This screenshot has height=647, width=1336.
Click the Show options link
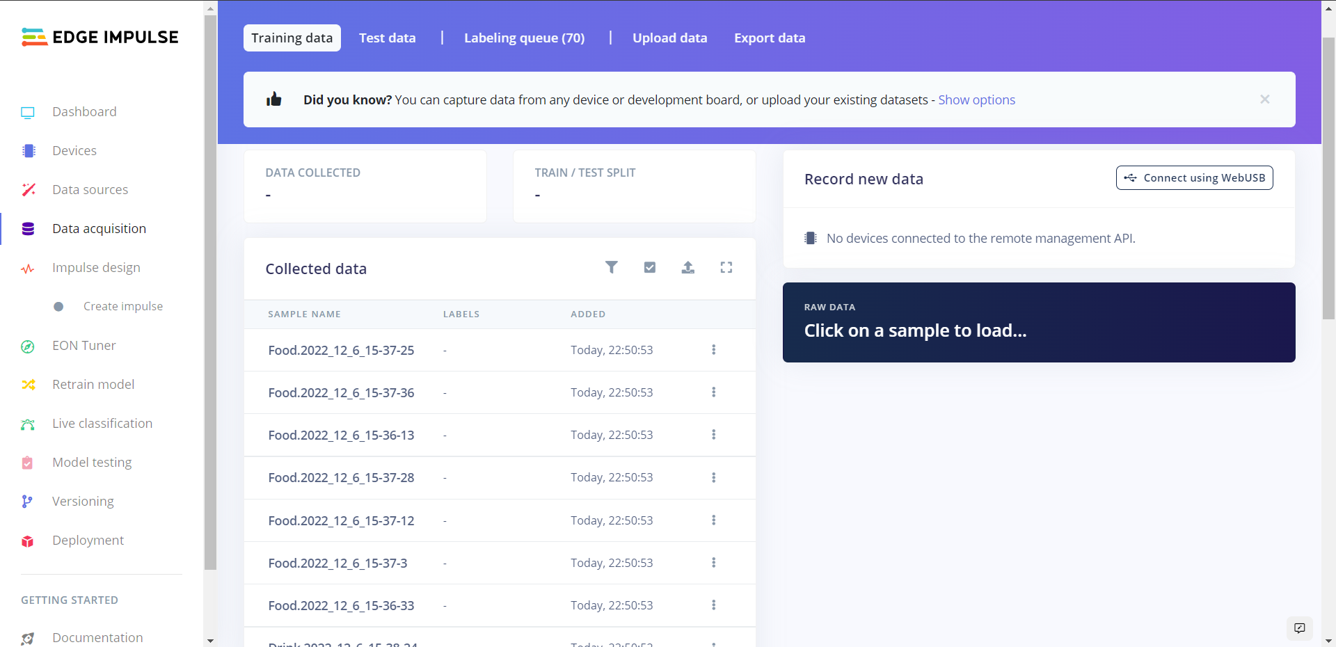pos(976,100)
